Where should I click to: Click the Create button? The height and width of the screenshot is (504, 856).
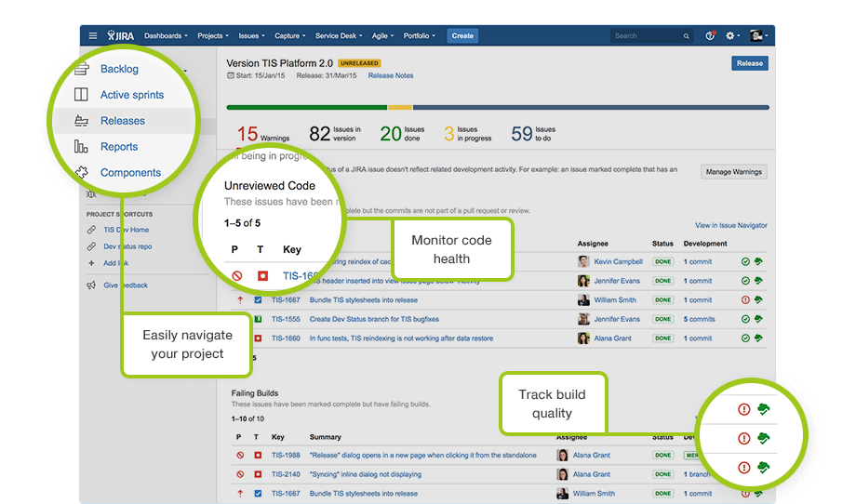462,36
